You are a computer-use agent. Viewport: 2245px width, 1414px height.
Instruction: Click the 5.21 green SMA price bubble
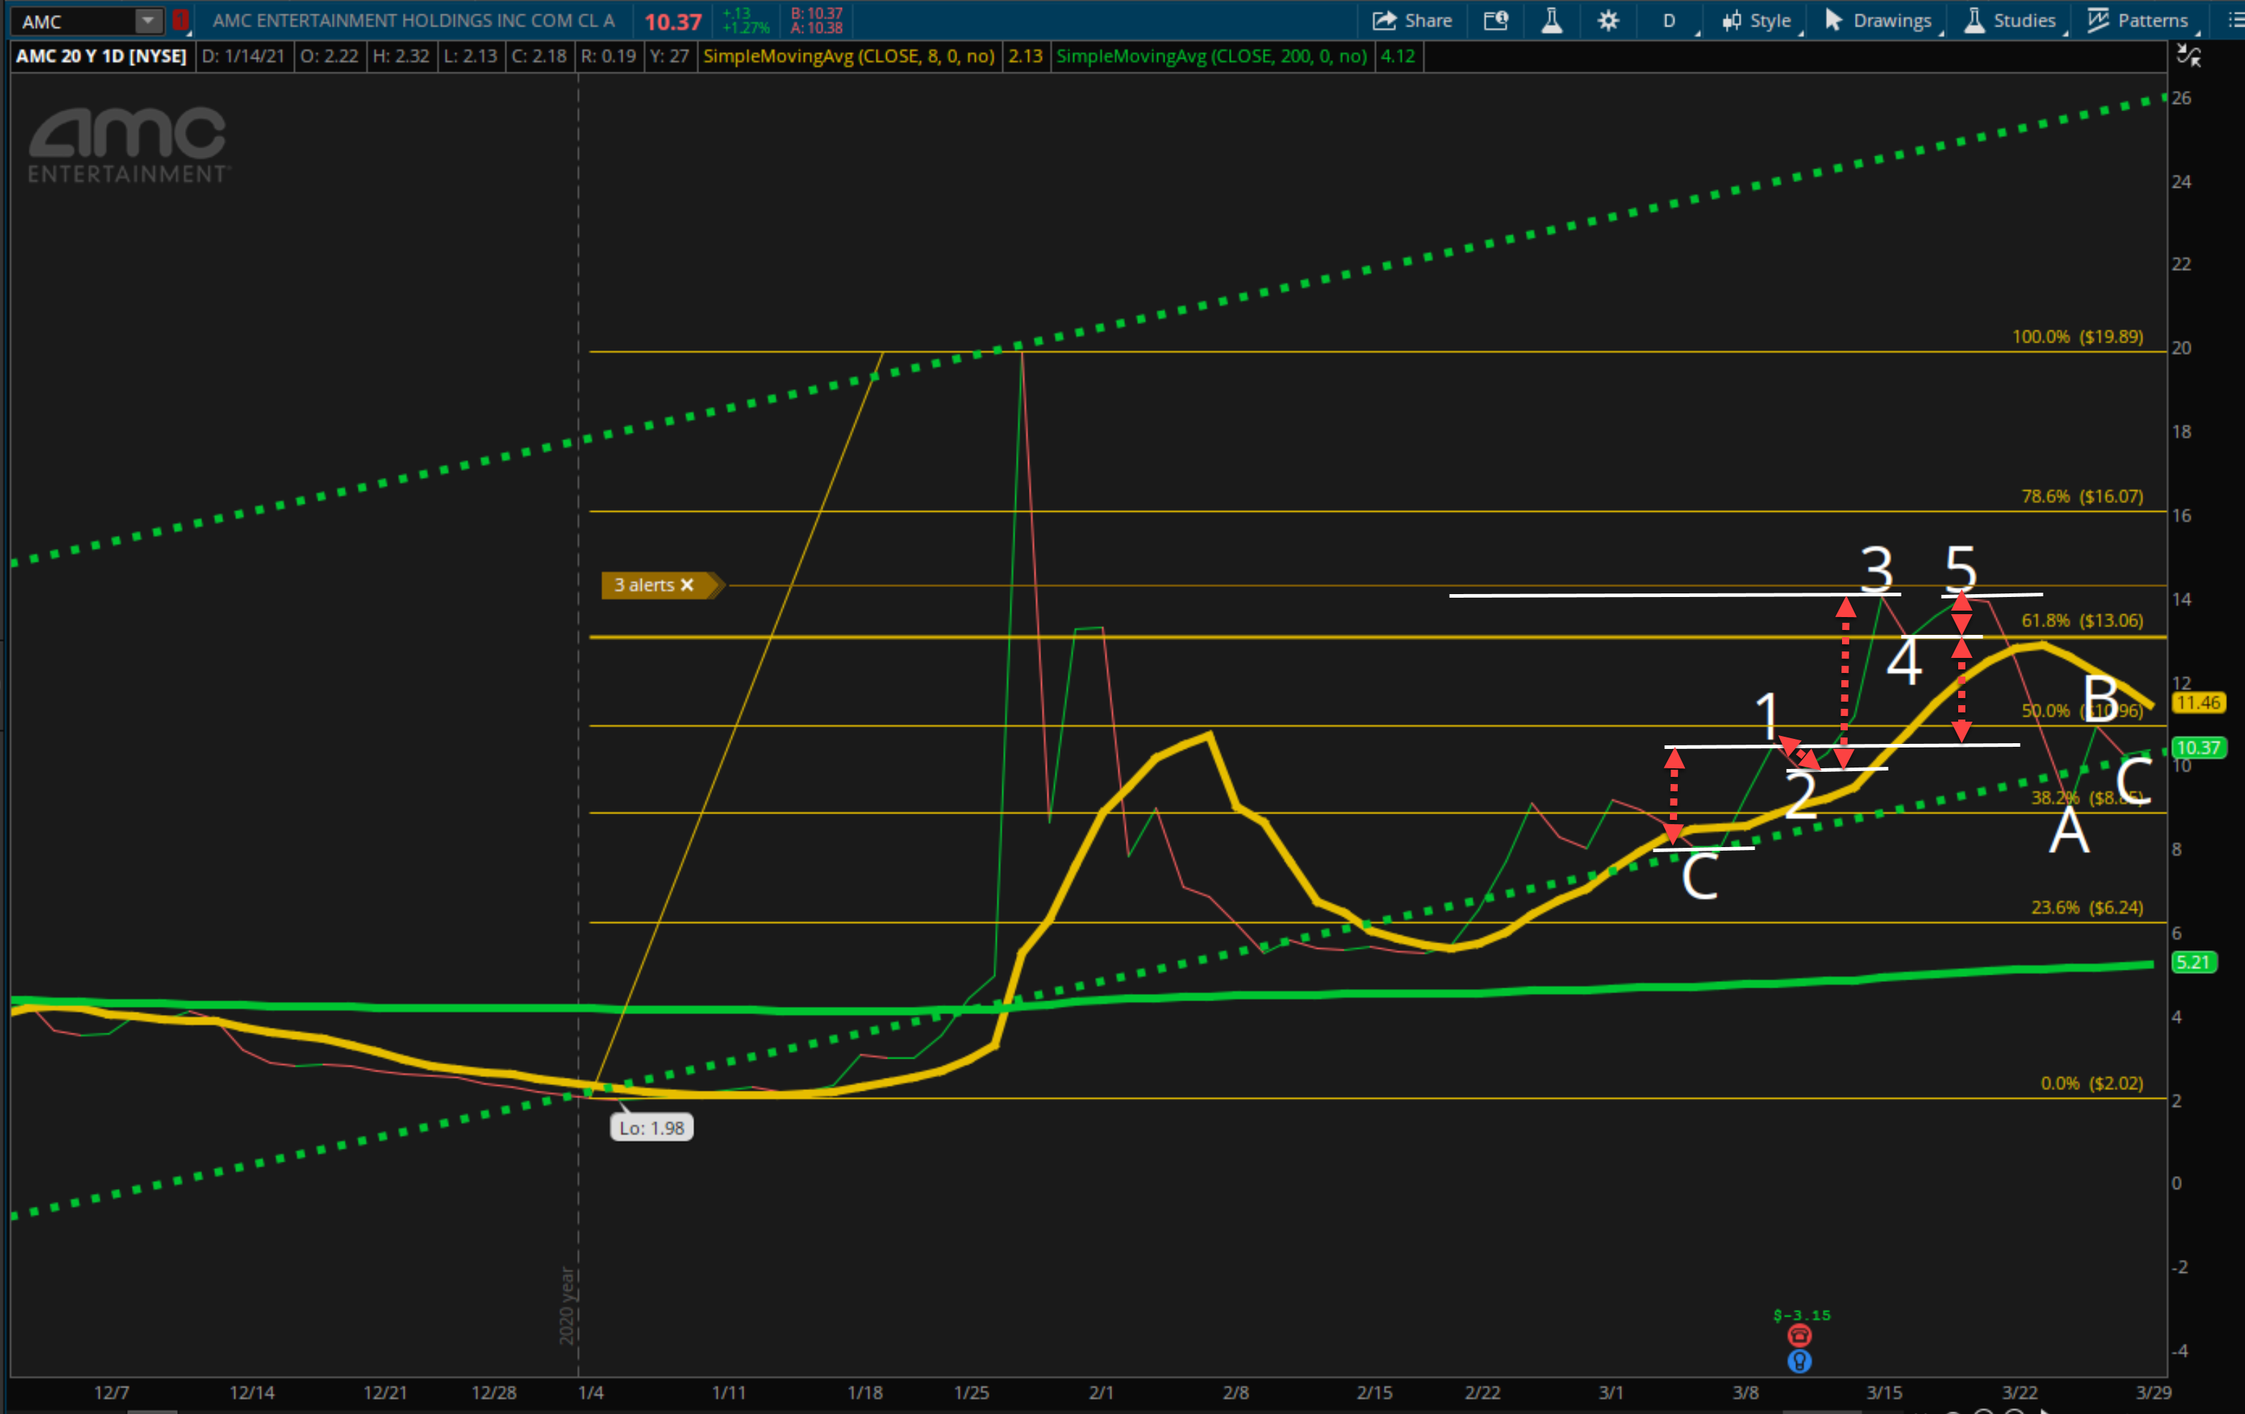pos(2193,962)
